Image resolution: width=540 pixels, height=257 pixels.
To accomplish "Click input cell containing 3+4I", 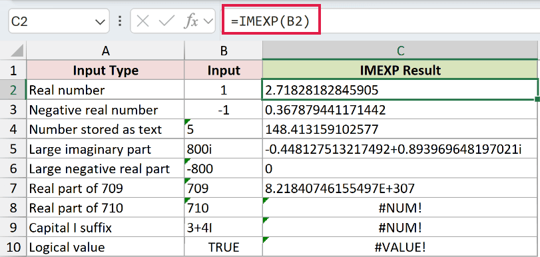I will [224, 228].
